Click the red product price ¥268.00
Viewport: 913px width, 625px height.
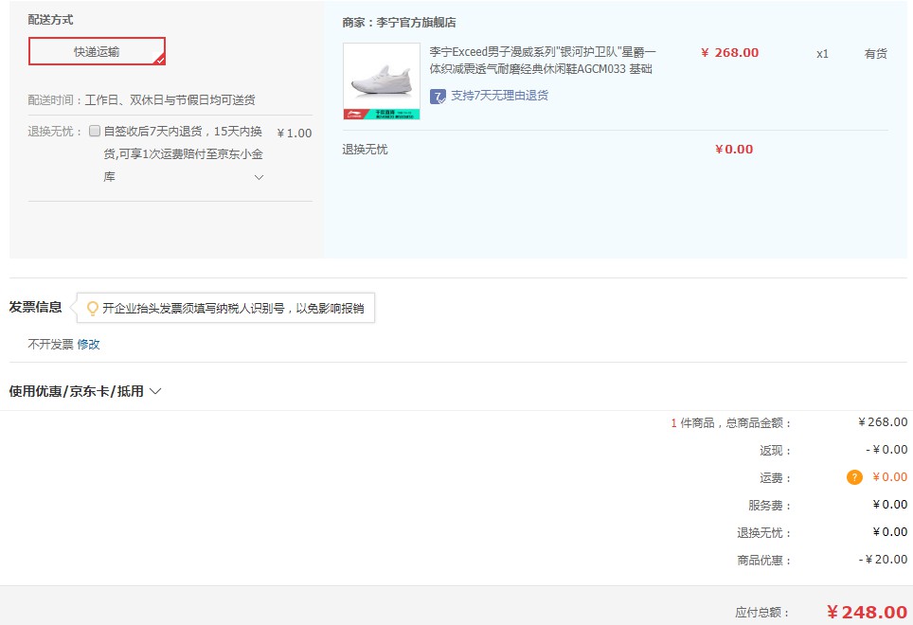729,52
